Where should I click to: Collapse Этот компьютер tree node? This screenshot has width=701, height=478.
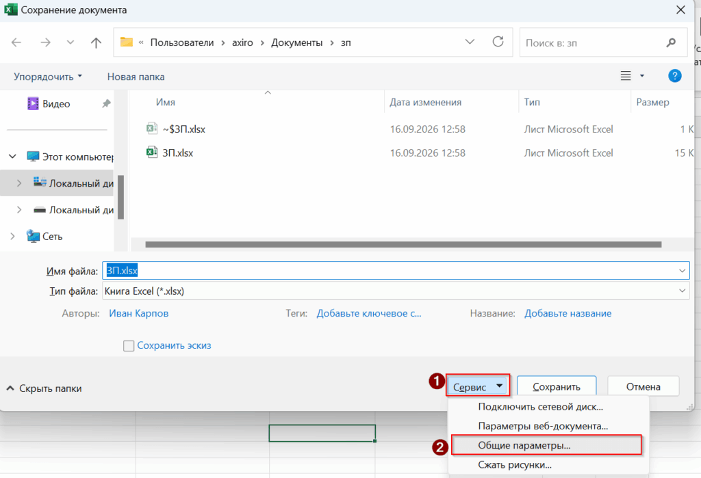pyautogui.click(x=12, y=157)
